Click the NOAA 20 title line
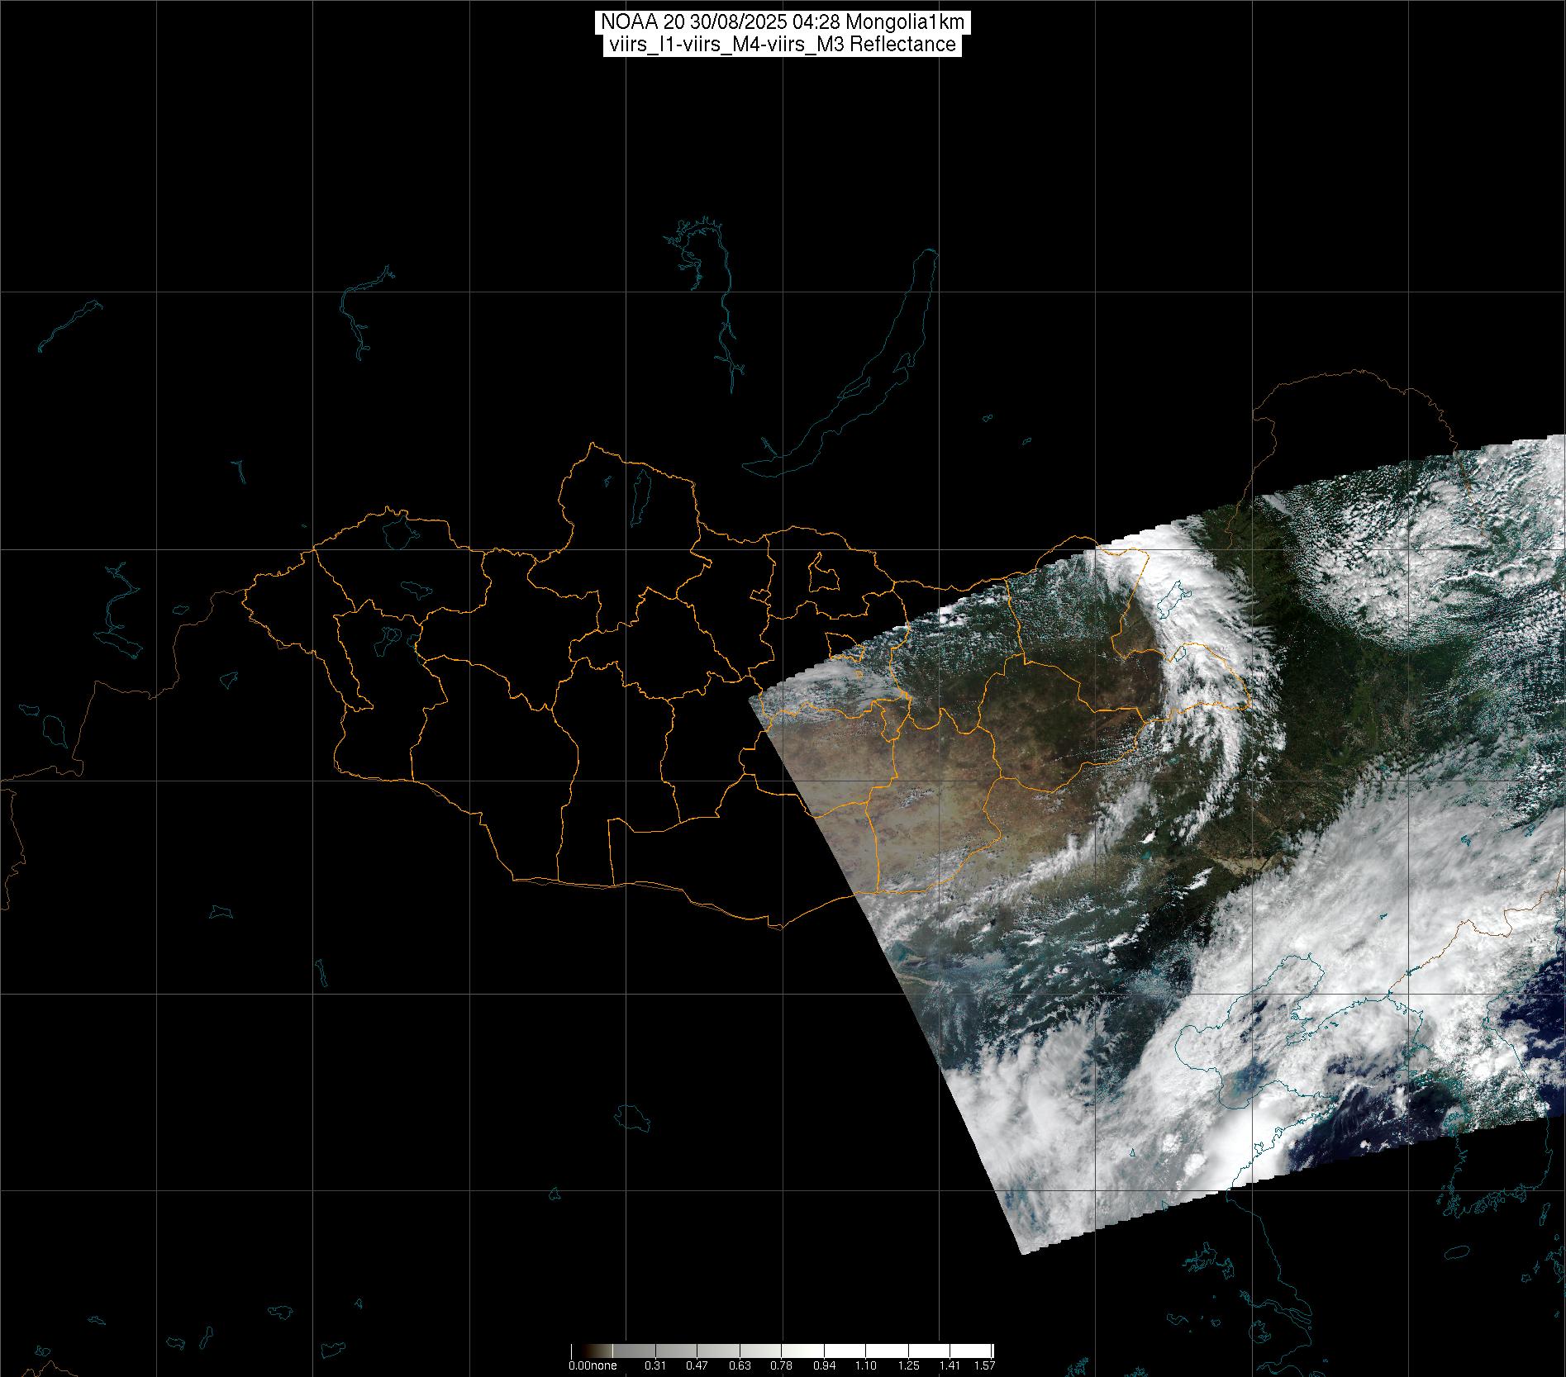This screenshot has width=1566, height=1377. click(782, 22)
